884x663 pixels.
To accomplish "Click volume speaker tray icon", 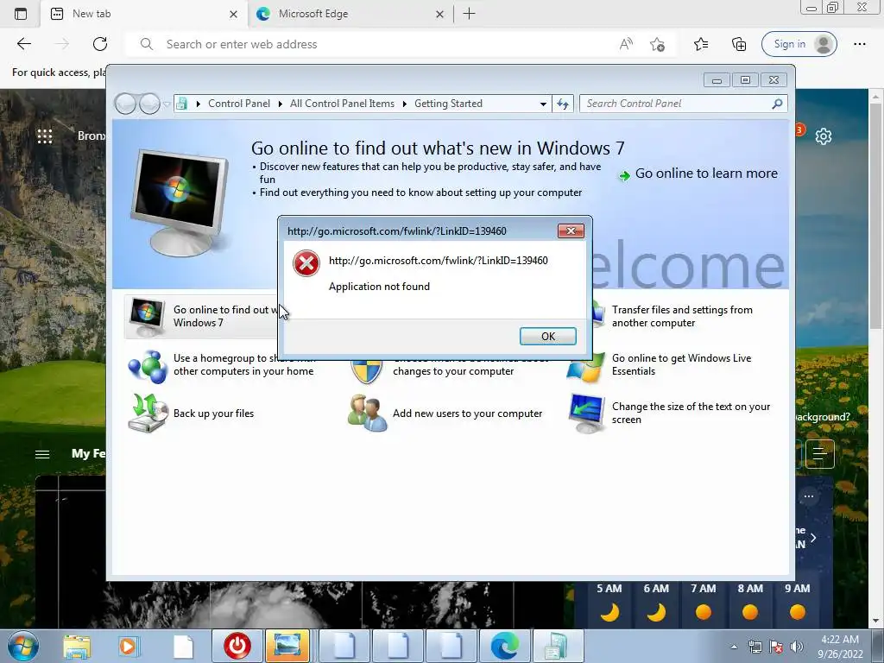I will click(797, 647).
